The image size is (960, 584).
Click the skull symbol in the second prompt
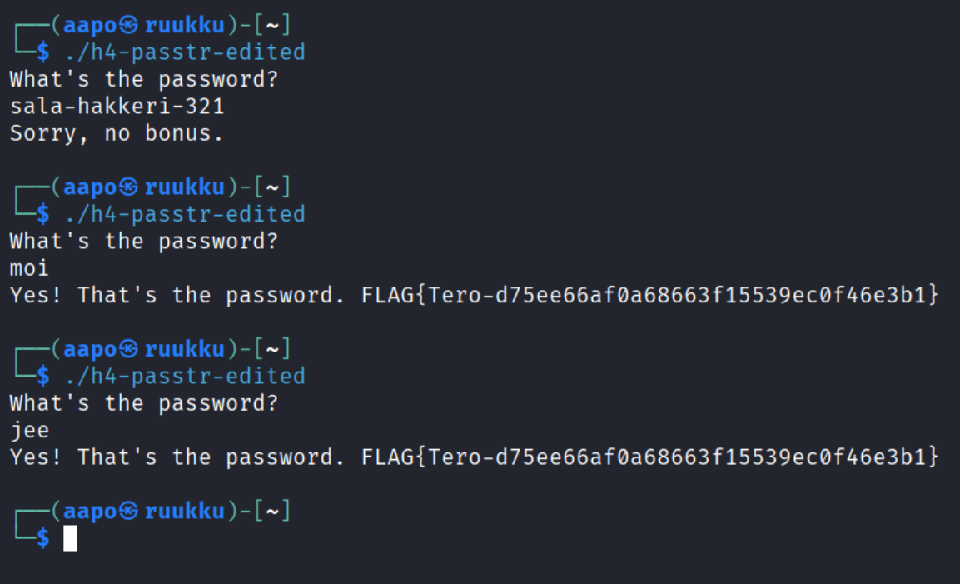[x=130, y=187]
